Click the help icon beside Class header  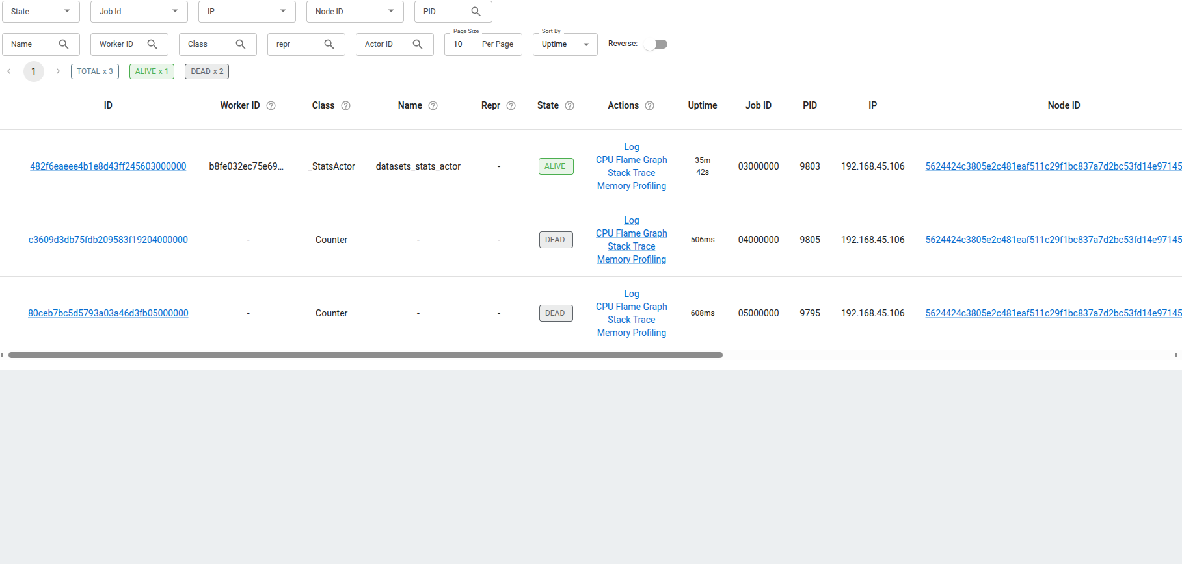pos(346,106)
